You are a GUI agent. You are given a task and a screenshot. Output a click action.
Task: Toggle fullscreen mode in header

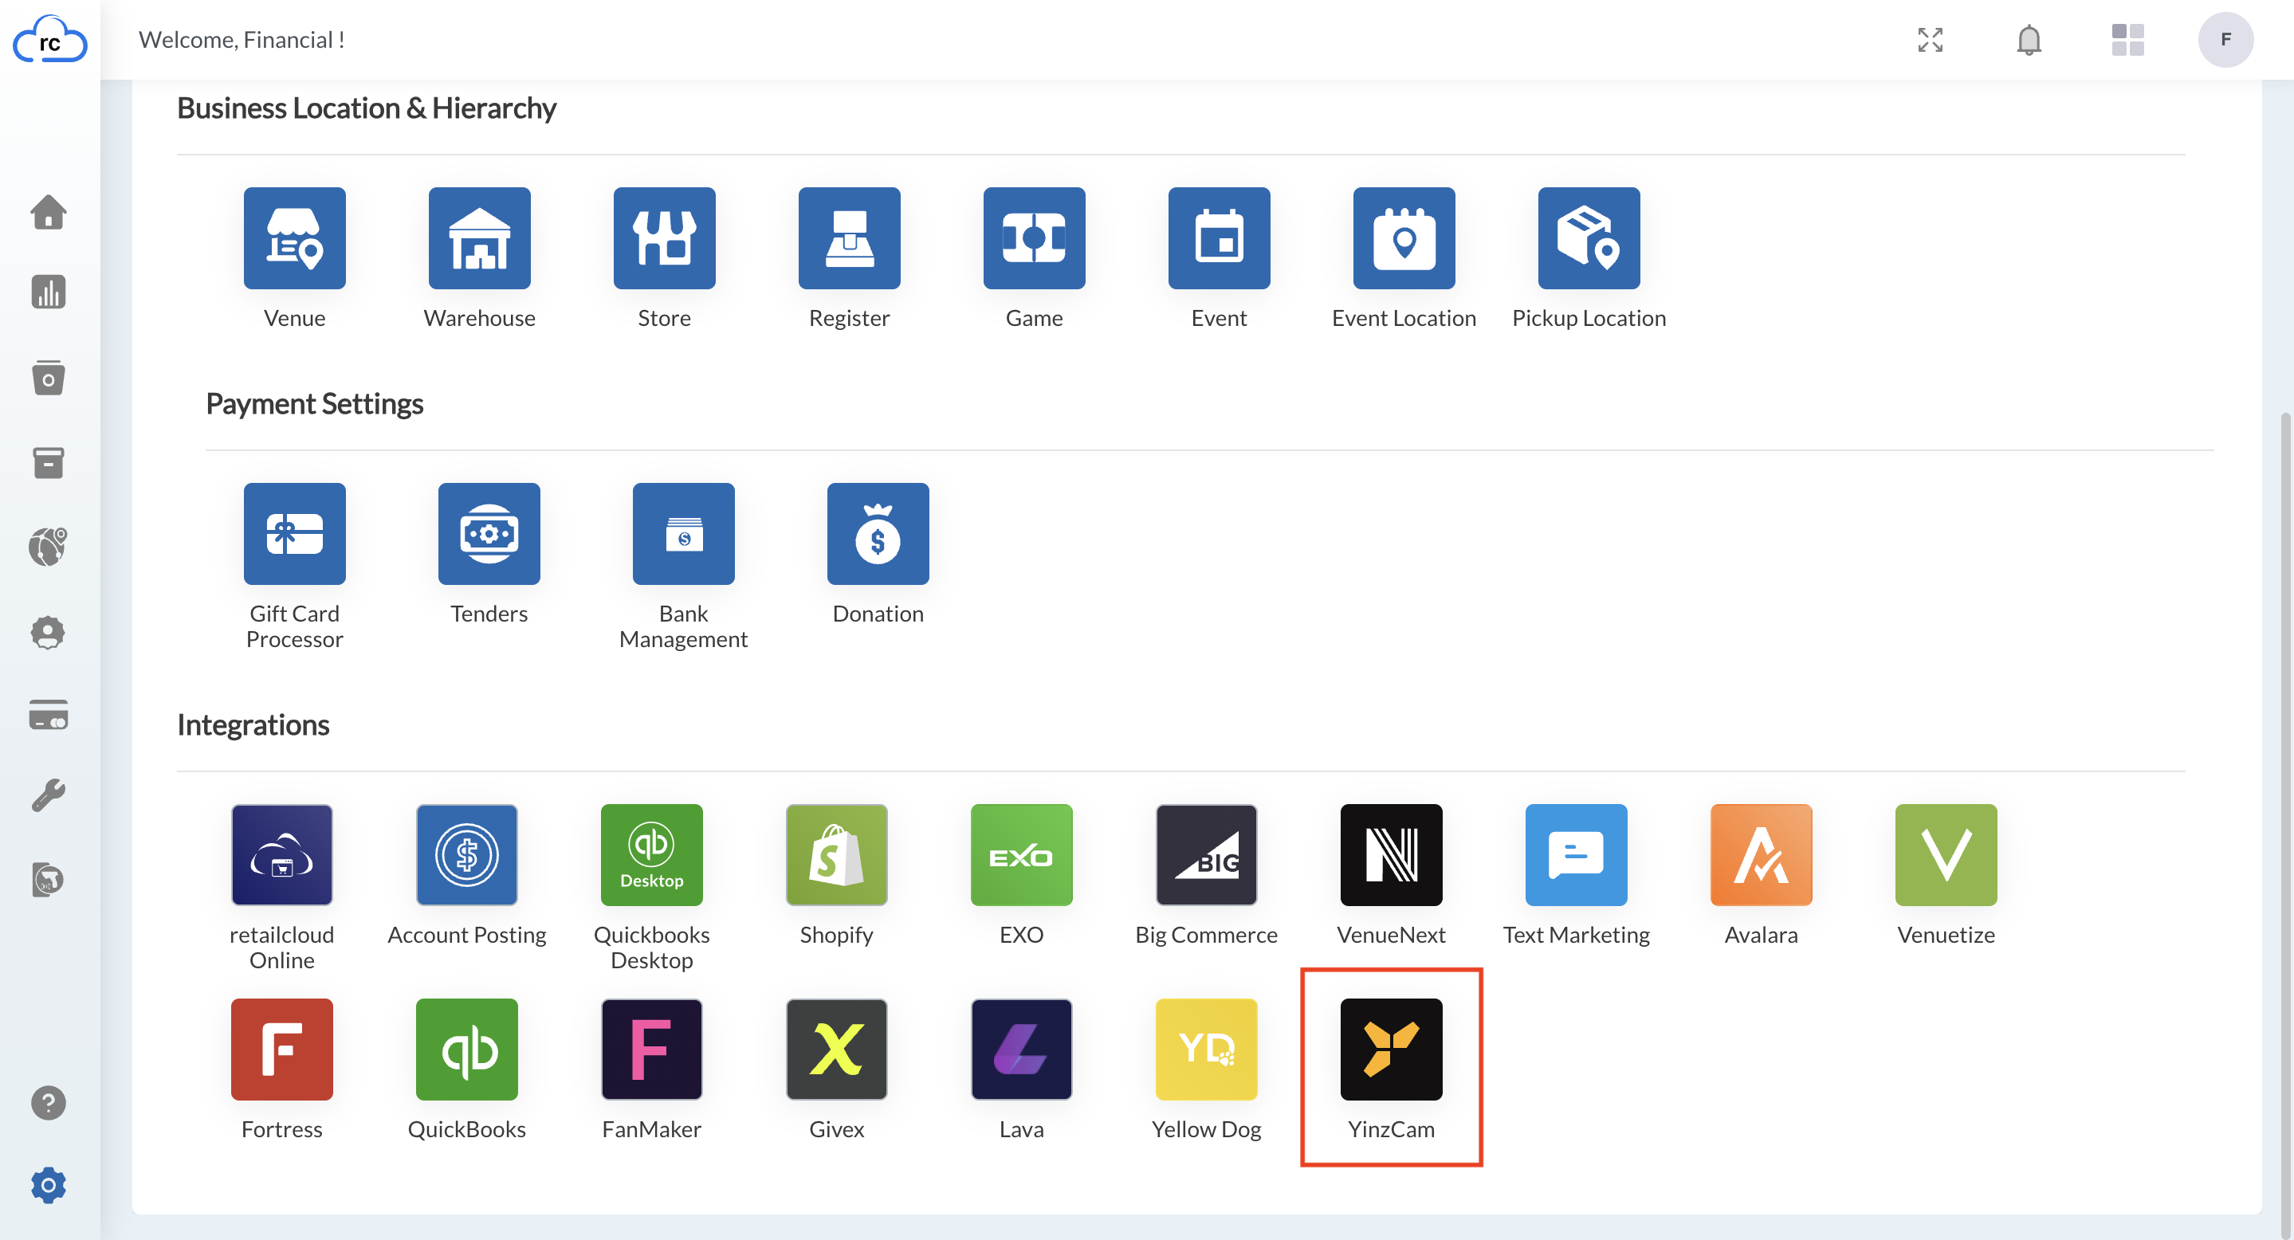click(1931, 40)
